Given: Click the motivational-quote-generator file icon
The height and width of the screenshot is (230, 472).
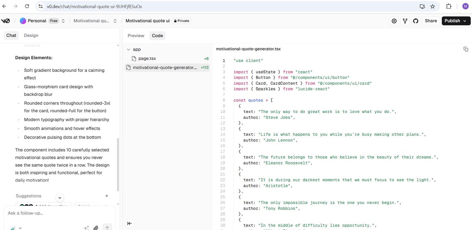Looking at the screenshot, I should pos(128,68).
